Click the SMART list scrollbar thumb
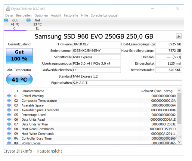Viewport: 192px width, 161px height. pyautogui.click(x=179, y=108)
